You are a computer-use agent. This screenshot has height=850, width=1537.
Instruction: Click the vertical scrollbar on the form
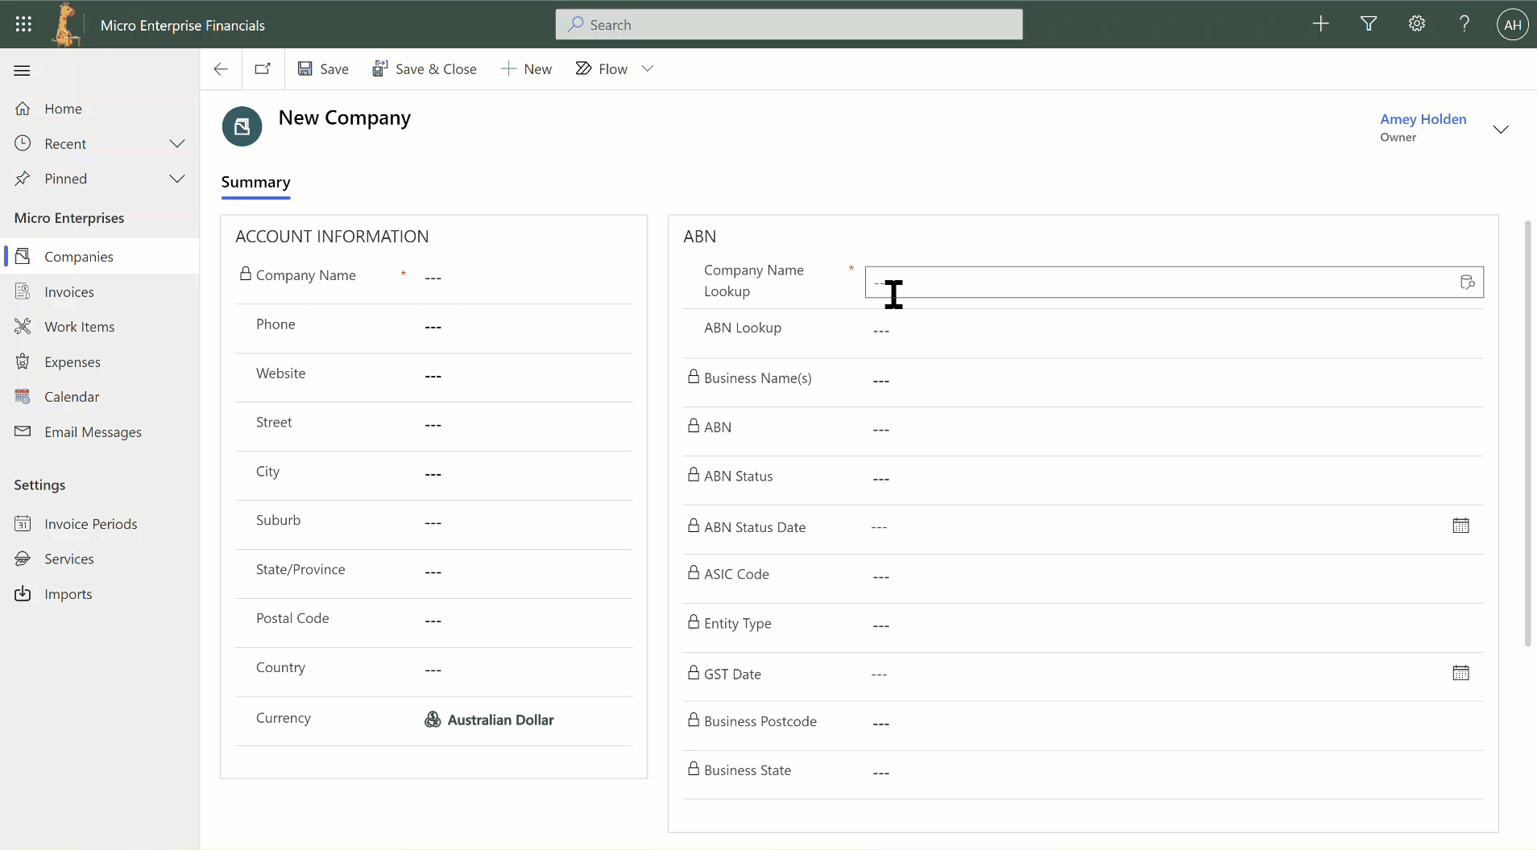click(1527, 433)
